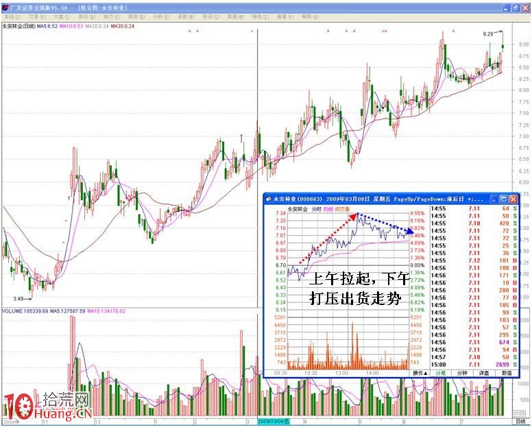Maximize the 永安林业 intraday popup window
The image size is (532, 427).
[504, 199]
